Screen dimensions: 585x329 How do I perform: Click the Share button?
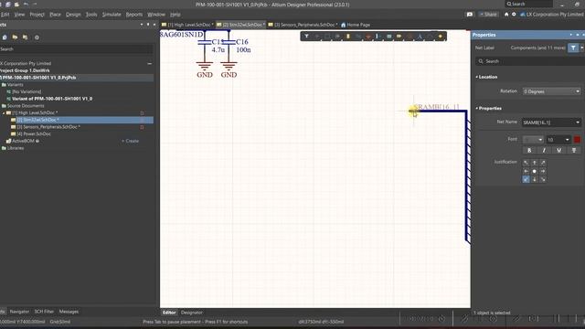[489, 15]
